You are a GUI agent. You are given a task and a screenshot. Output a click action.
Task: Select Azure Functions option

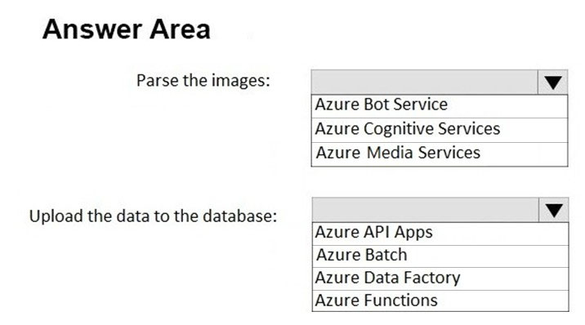click(x=440, y=301)
